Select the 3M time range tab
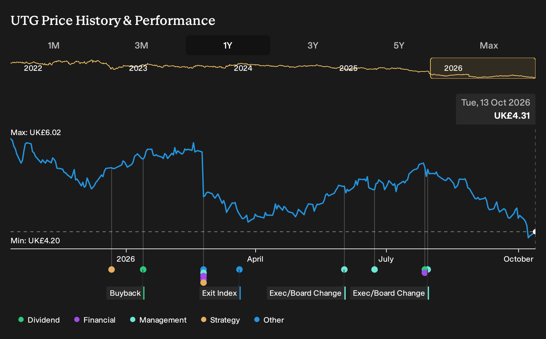The height and width of the screenshot is (339, 546). tap(141, 45)
